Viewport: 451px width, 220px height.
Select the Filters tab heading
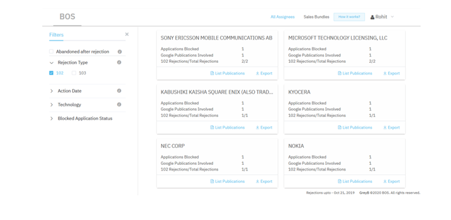[56, 35]
